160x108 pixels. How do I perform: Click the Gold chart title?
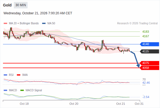pos(7,5)
